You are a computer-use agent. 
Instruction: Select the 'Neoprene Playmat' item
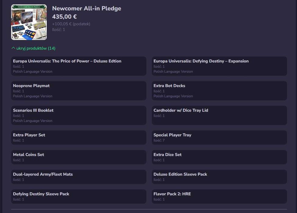79,91
